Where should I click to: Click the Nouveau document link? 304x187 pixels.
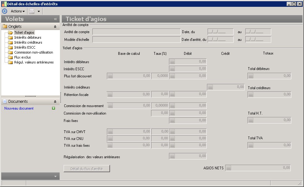19,108
